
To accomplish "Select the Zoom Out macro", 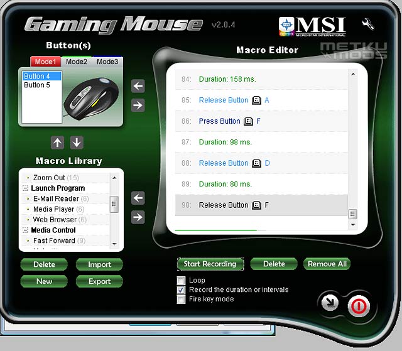I will click(66, 178).
